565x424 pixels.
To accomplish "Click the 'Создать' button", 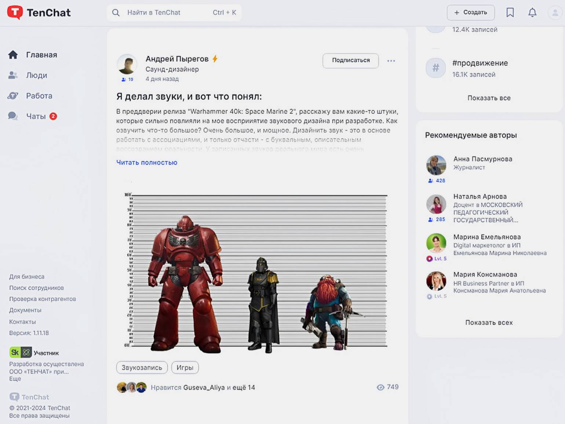I will (471, 12).
